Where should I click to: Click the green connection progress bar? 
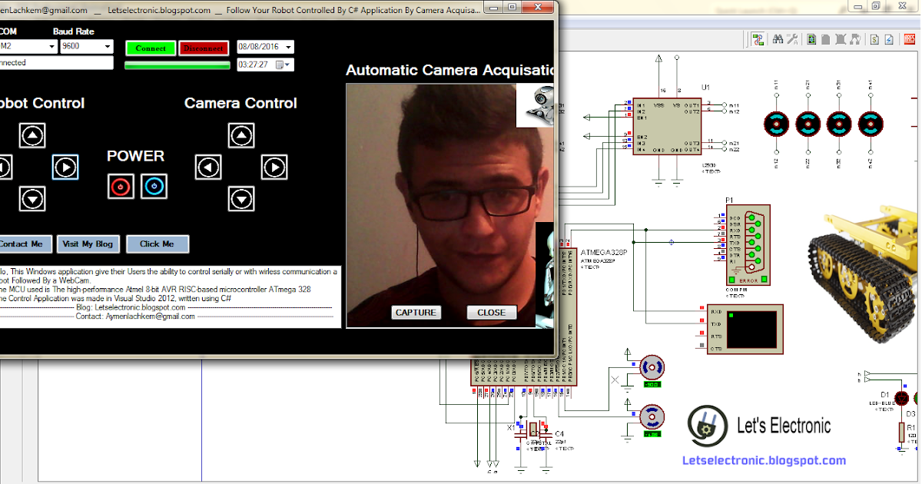click(x=177, y=65)
